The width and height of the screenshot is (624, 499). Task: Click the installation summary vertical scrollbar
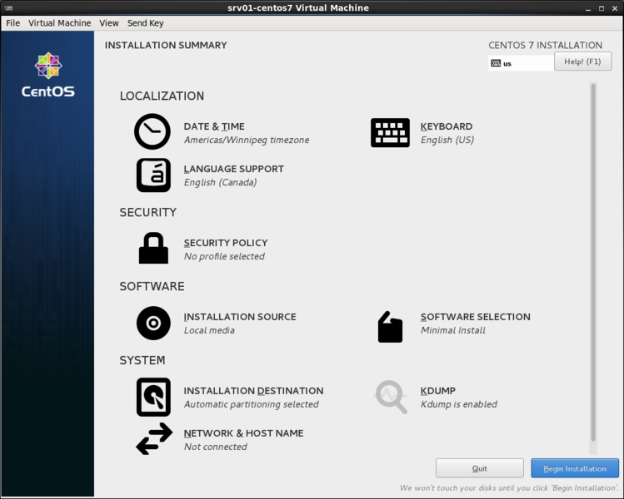pyautogui.click(x=593, y=262)
